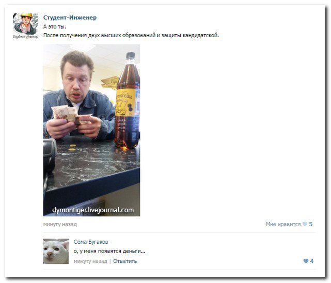
Task: Click the post like count 5
Action: pyautogui.click(x=311, y=224)
